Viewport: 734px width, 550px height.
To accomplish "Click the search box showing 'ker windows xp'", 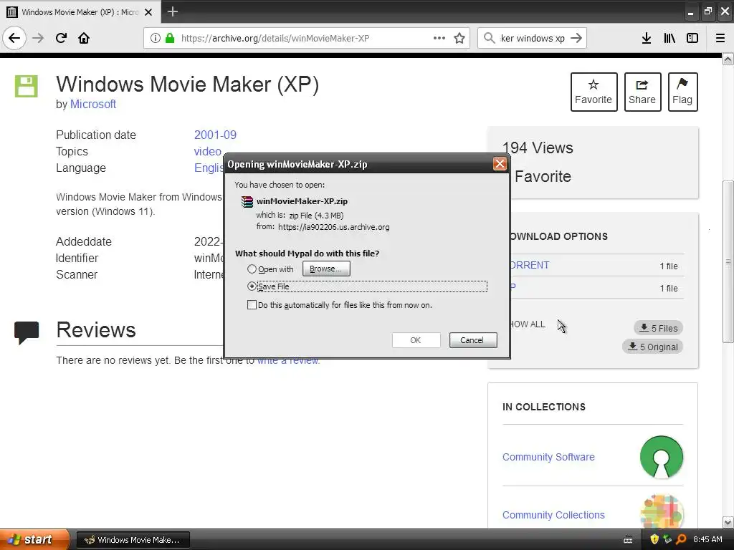I will (x=533, y=38).
